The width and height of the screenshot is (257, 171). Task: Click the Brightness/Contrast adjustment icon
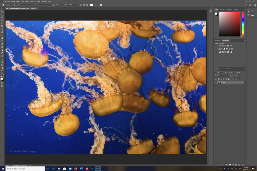[220, 46]
